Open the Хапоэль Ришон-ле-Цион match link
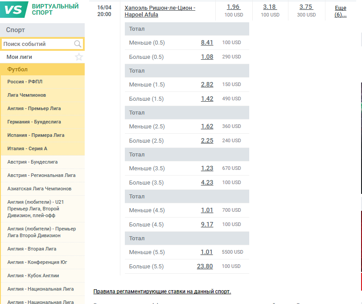The height and width of the screenshot is (304, 362). coord(160,11)
